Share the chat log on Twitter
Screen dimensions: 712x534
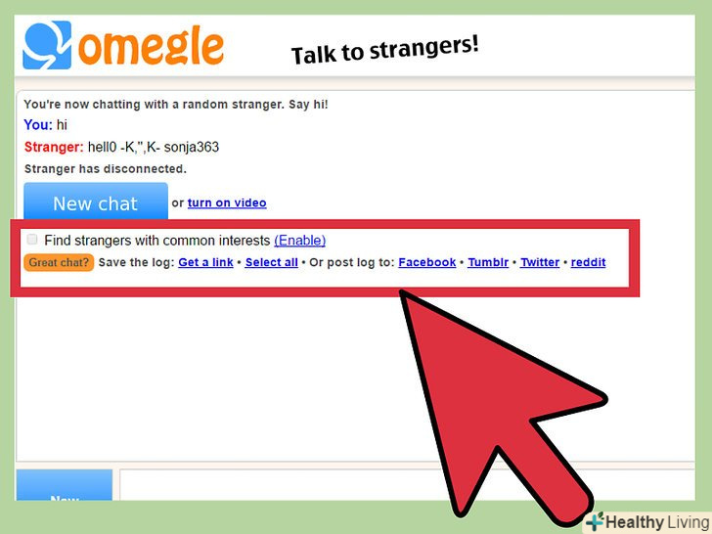pos(540,262)
